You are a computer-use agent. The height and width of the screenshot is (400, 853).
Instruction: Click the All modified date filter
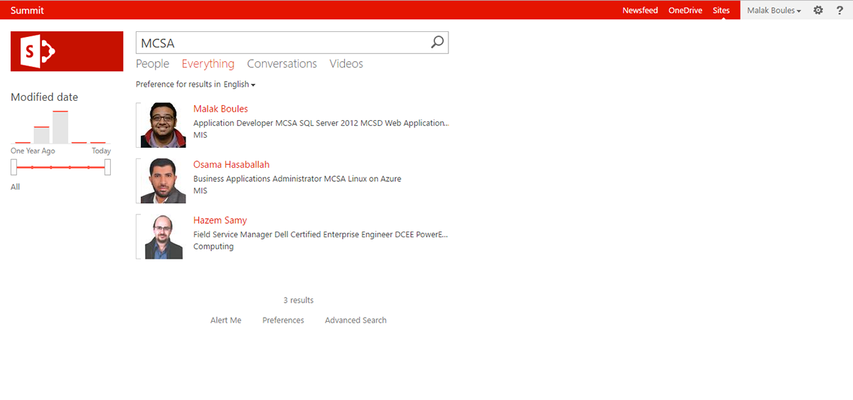tap(15, 187)
